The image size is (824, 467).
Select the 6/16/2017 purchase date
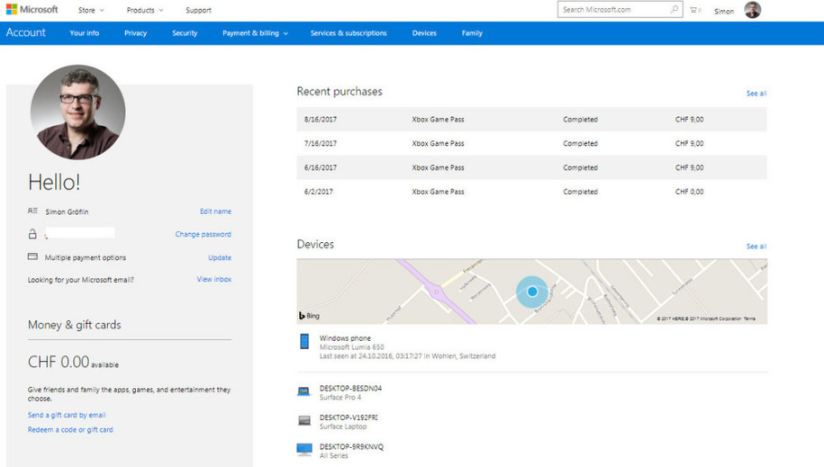(x=320, y=167)
